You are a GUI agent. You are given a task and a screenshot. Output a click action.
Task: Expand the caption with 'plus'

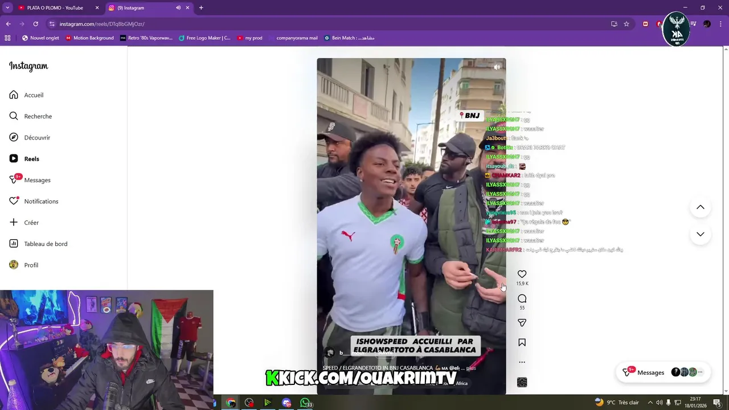(471, 368)
